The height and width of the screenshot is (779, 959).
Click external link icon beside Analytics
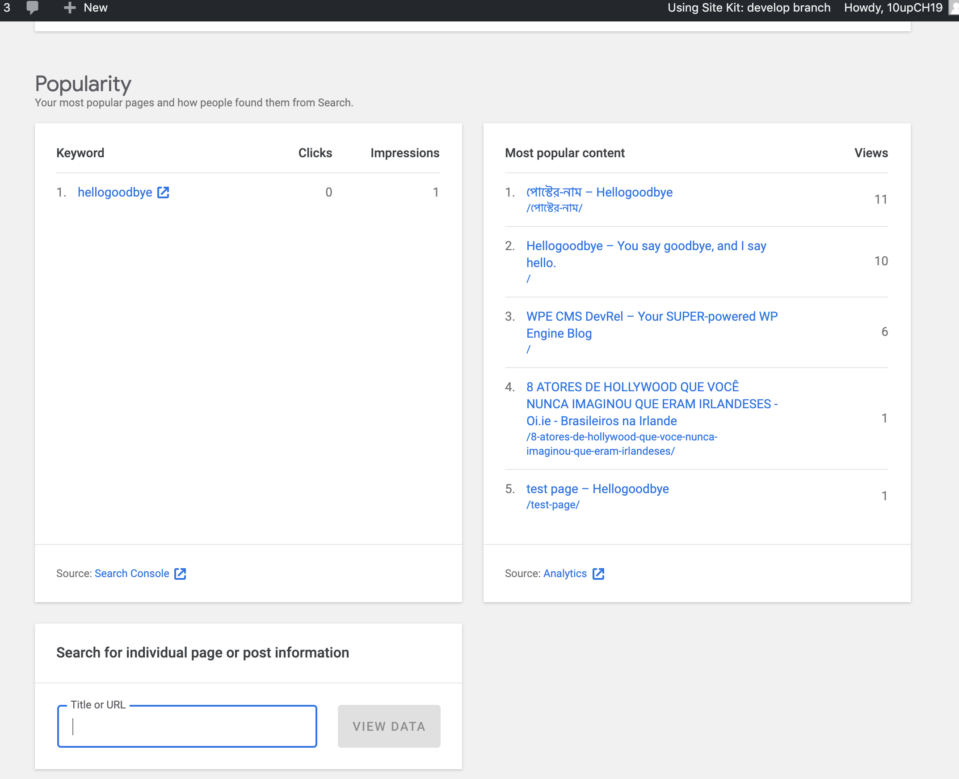pos(599,574)
